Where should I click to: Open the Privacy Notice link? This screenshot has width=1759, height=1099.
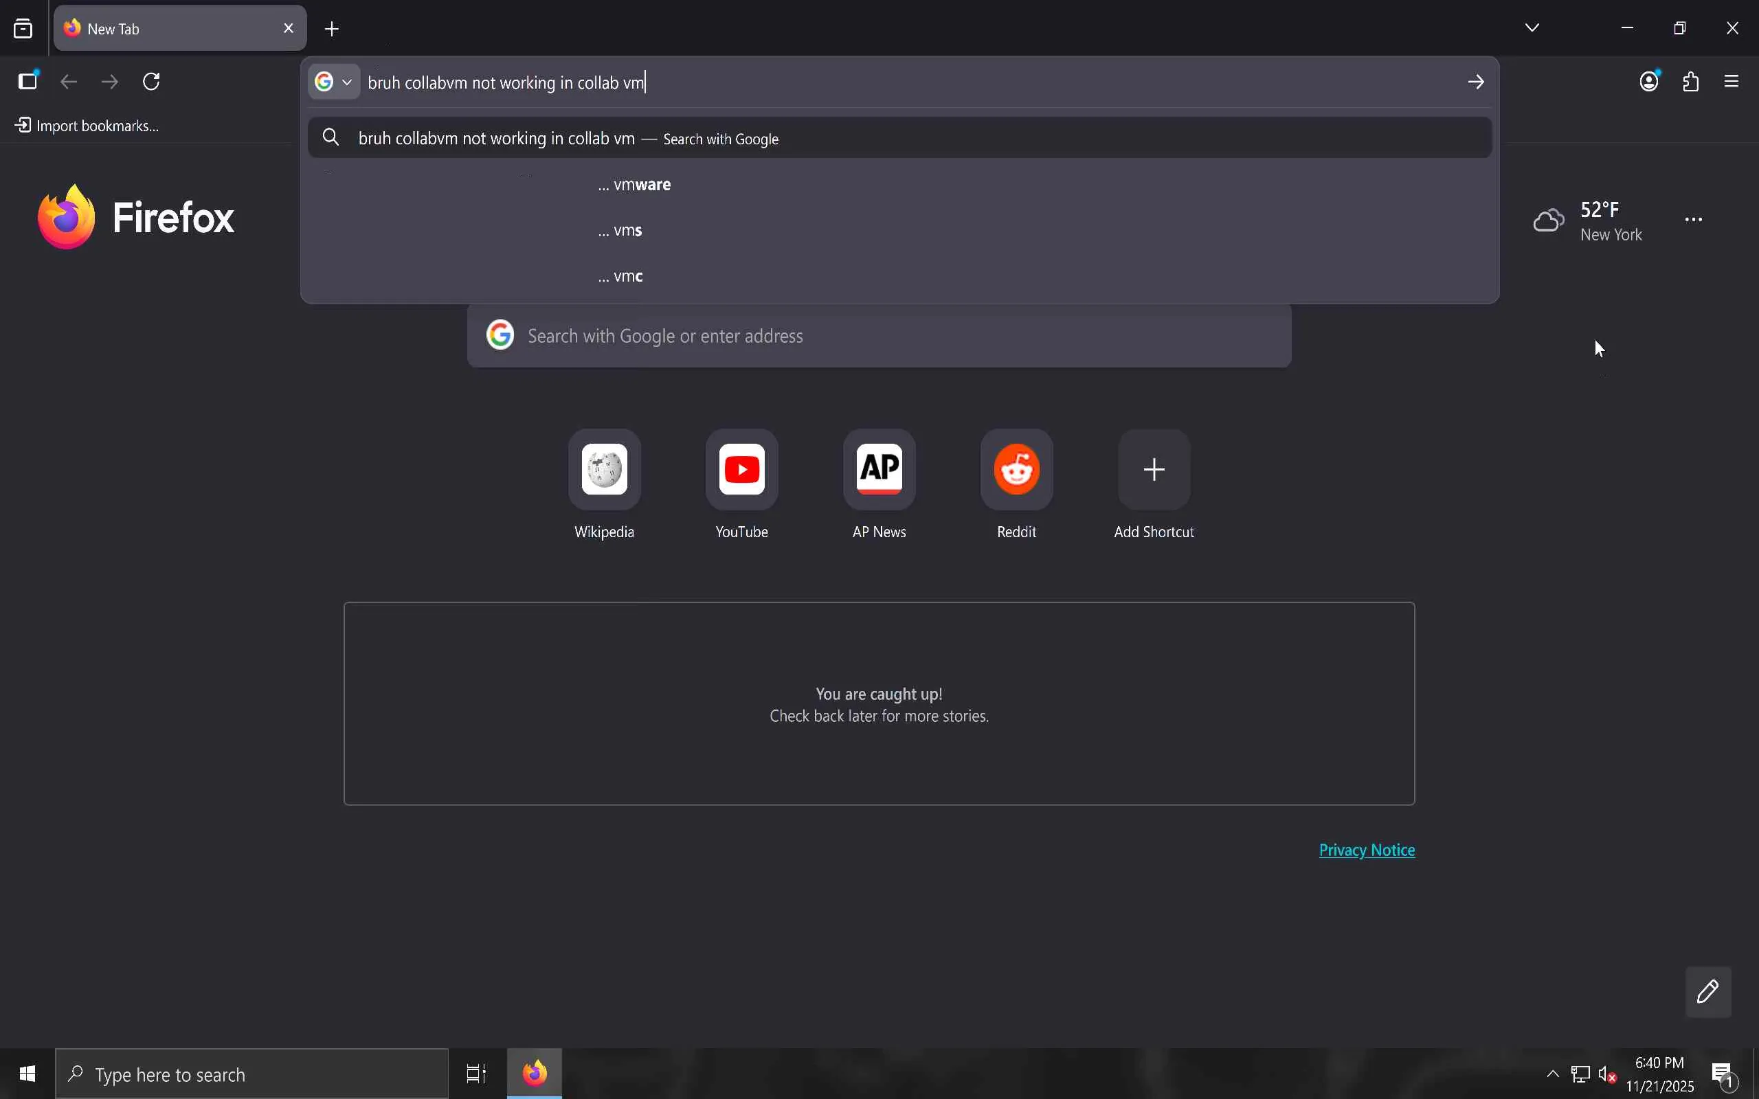1367,850
